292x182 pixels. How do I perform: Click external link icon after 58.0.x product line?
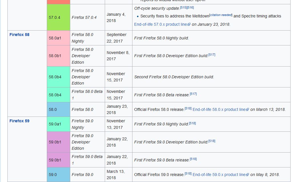click(x=247, y=110)
